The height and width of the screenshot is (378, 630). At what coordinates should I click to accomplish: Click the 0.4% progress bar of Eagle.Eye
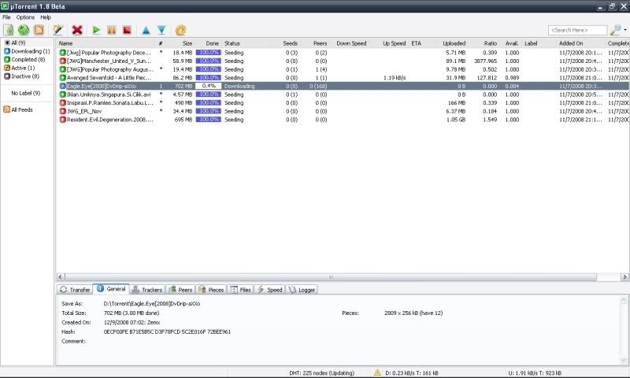pyautogui.click(x=208, y=86)
